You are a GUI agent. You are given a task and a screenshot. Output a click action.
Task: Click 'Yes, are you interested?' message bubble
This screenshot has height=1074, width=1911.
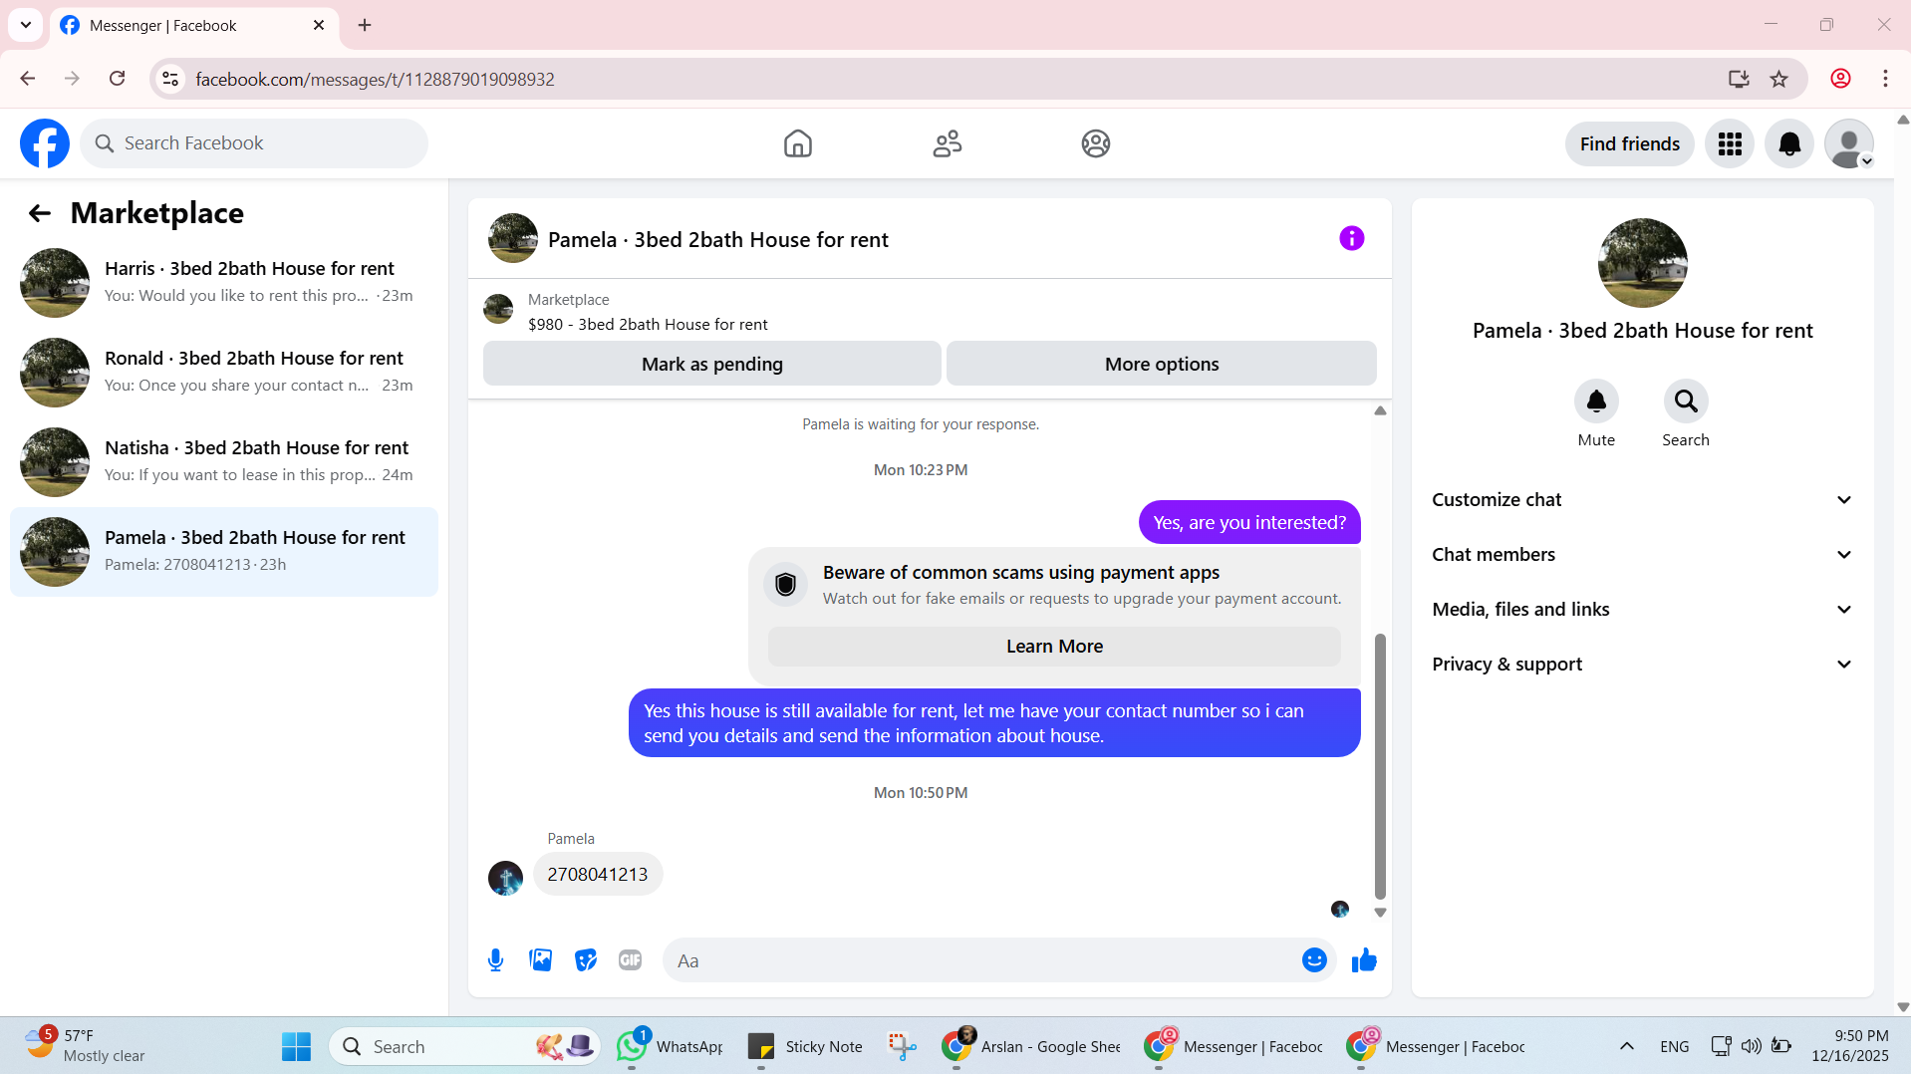tap(1249, 522)
